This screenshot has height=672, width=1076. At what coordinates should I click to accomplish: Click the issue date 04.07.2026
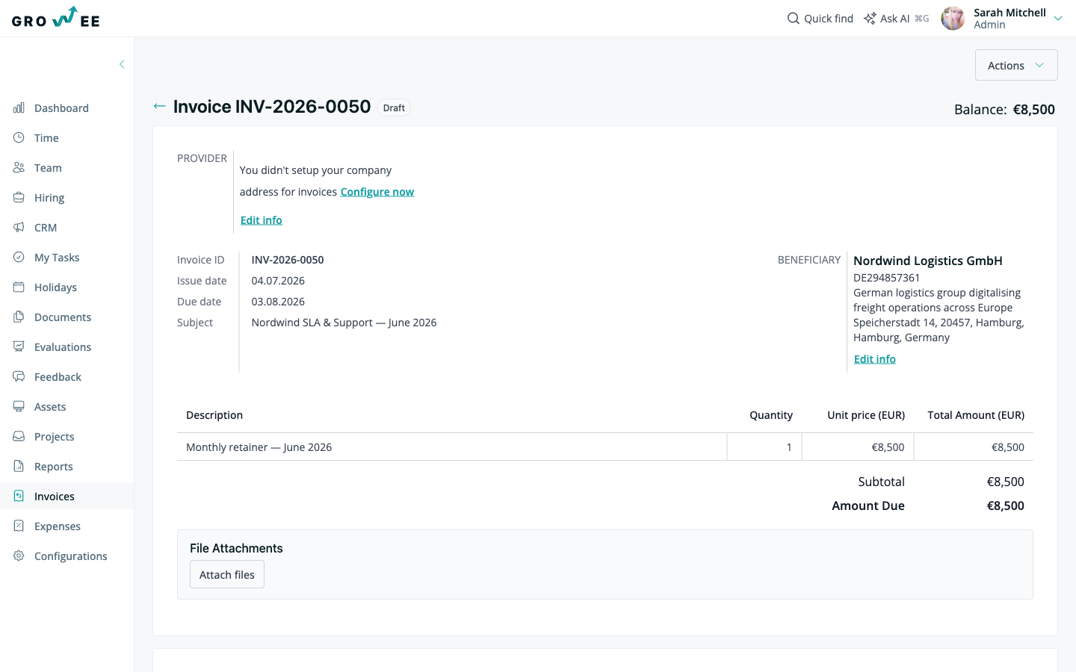point(278,281)
